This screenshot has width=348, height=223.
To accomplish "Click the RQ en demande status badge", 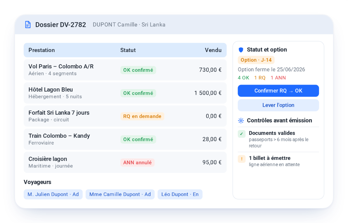I will pyautogui.click(x=142, y=116).
